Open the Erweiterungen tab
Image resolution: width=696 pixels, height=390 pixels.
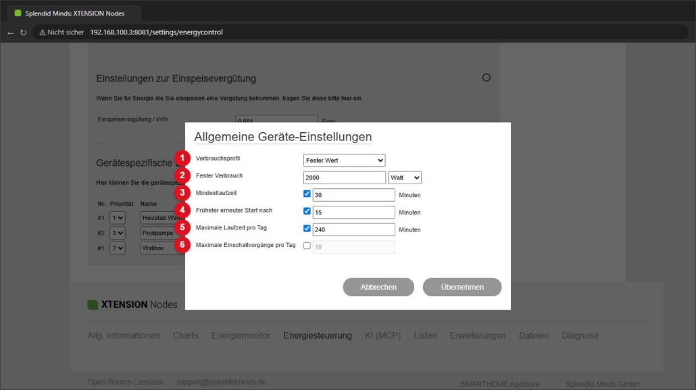[x=478, y=335]
